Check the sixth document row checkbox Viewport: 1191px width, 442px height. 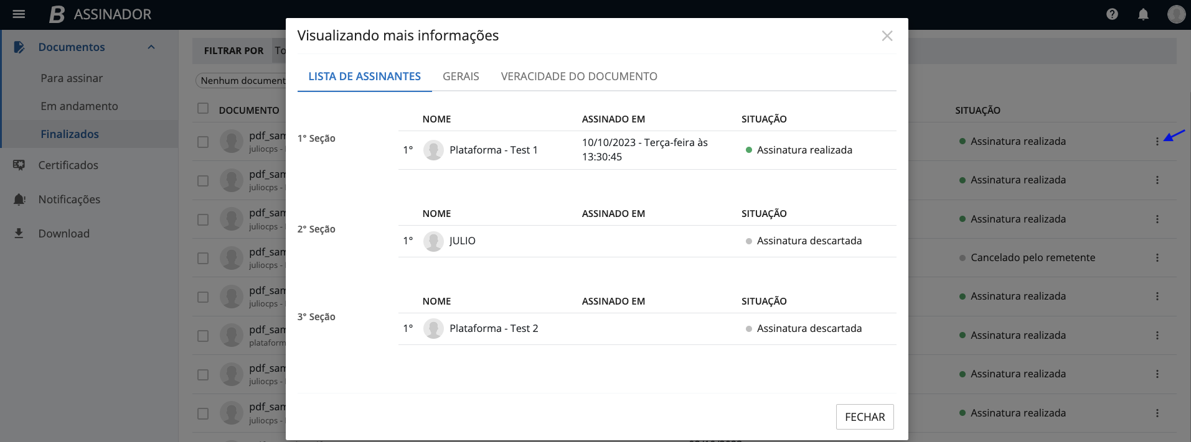203,336
